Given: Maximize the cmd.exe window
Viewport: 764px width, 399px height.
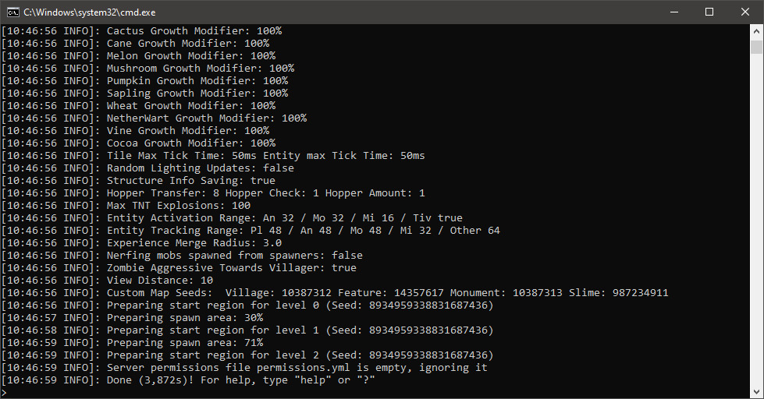Looking at the screenshot, I should (709, 12).
